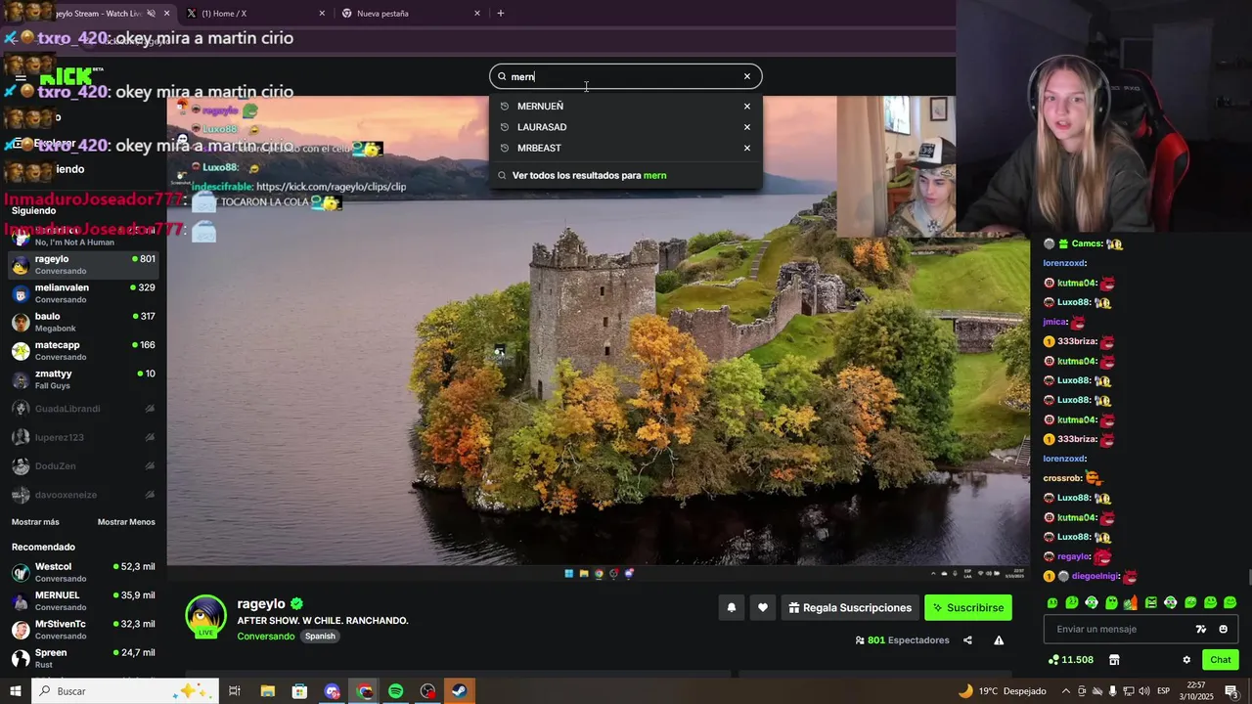Close the Home / X tab
This screenshot has width=1252, height=704.
322,14
